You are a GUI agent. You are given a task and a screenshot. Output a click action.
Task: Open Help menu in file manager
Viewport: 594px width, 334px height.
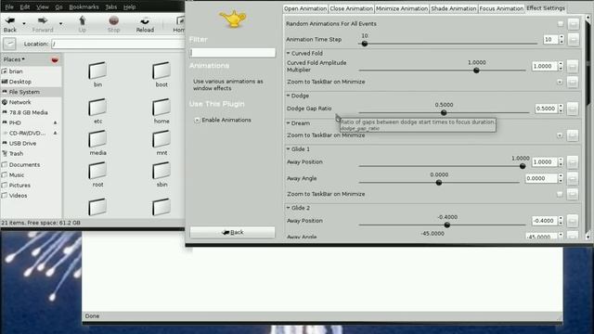129,6
